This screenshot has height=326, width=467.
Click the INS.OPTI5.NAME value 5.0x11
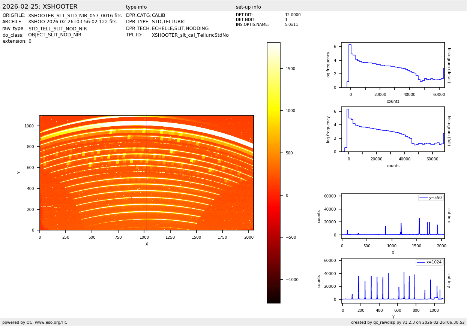click(291, 25)
